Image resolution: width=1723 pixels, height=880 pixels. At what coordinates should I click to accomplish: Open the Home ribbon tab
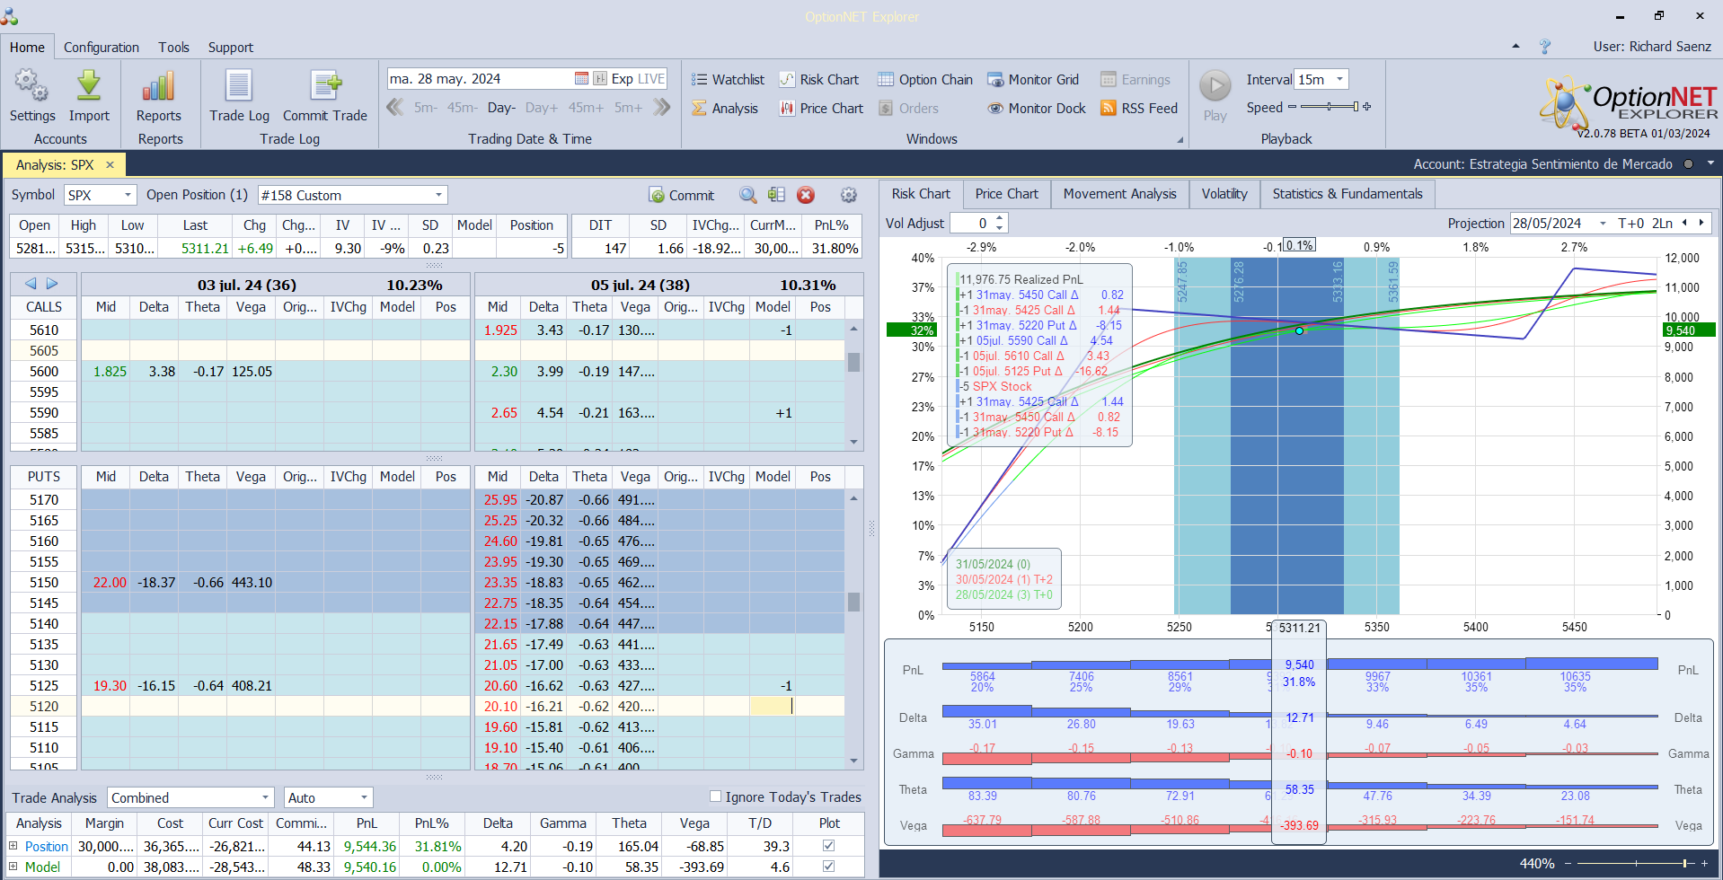[27, 48]
